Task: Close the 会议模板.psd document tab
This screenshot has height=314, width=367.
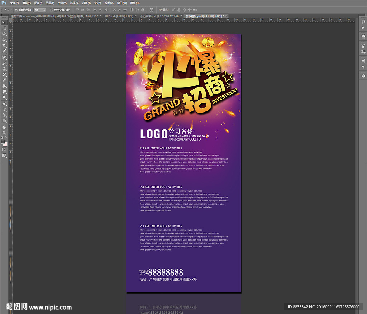Action: pyautogui.click(x=227, y=16)
